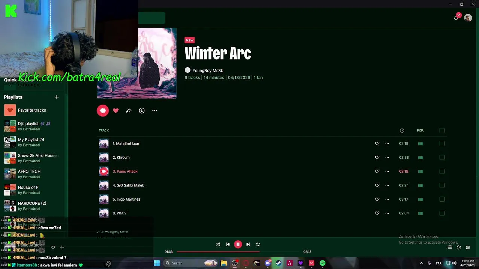The width and height of the screenshot is (479, 269).
Task: Share the Winter Arc album
Action: 129,111
